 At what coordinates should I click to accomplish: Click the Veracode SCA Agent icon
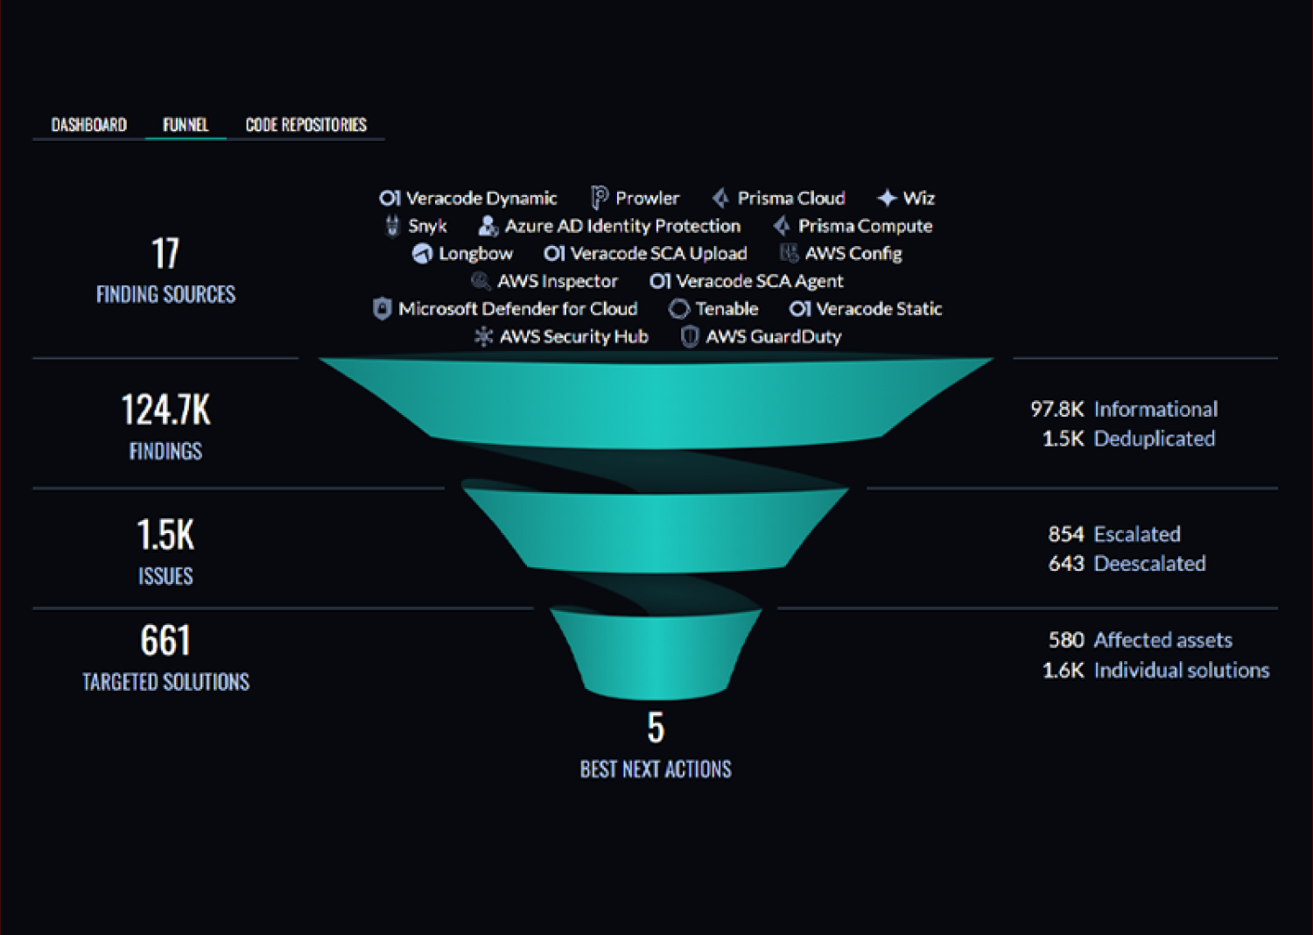click(660, 281)
